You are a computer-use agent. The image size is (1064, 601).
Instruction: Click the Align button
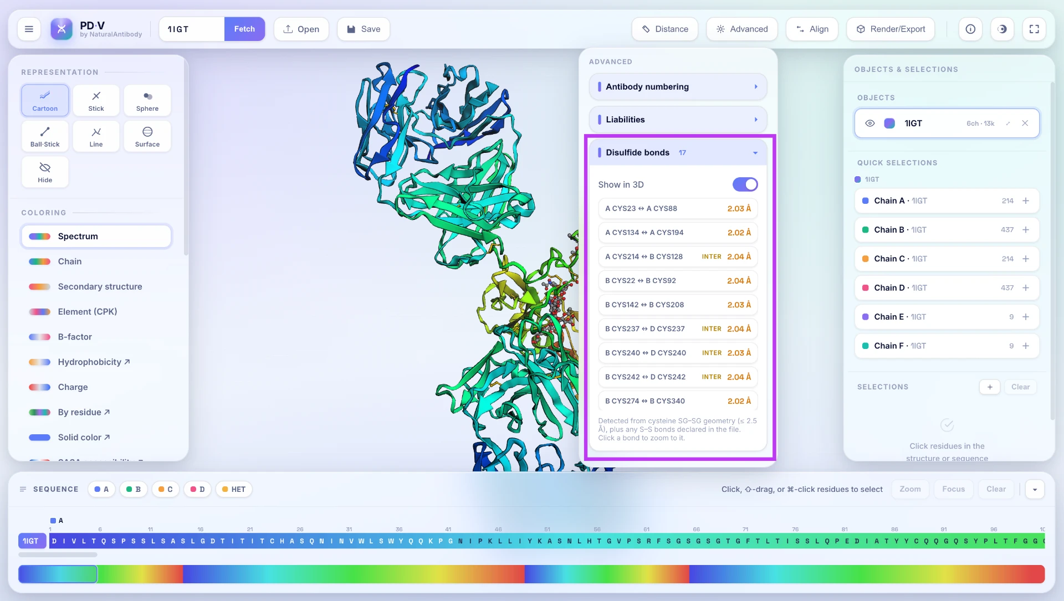click(812, 29)
